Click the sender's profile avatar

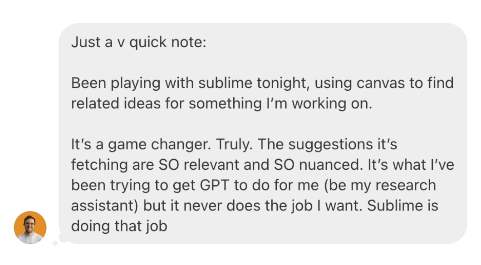30,227
